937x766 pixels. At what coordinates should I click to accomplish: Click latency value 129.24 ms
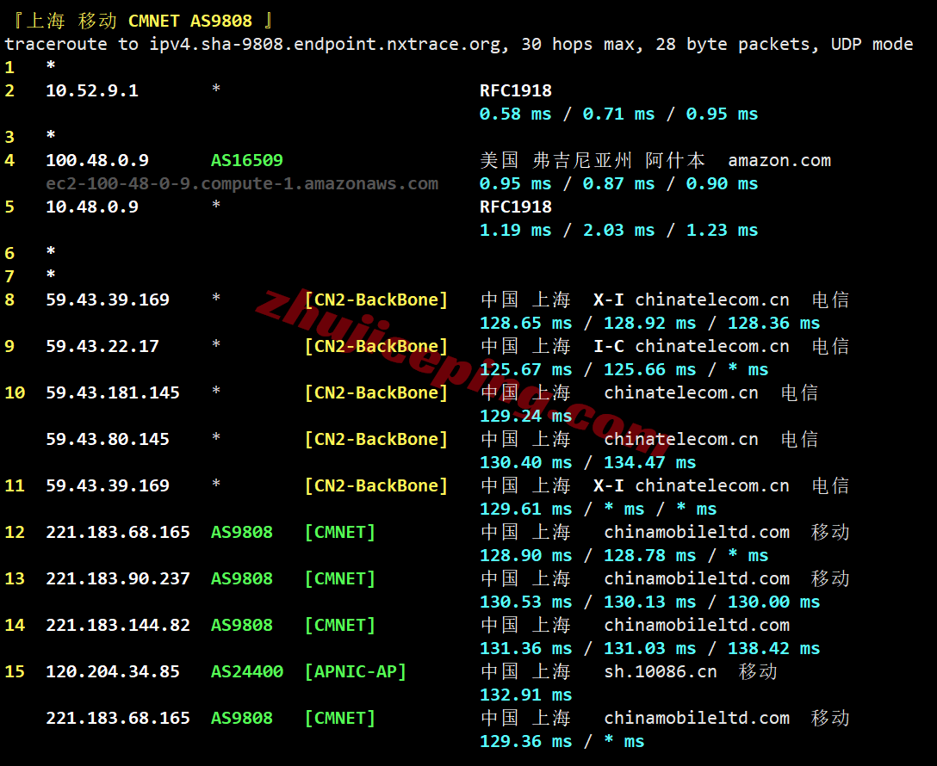click(x=526, y=416)
